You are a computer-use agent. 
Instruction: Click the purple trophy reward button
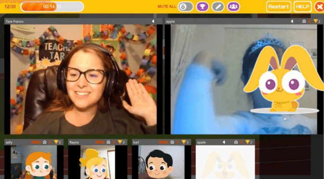(202, 7)
